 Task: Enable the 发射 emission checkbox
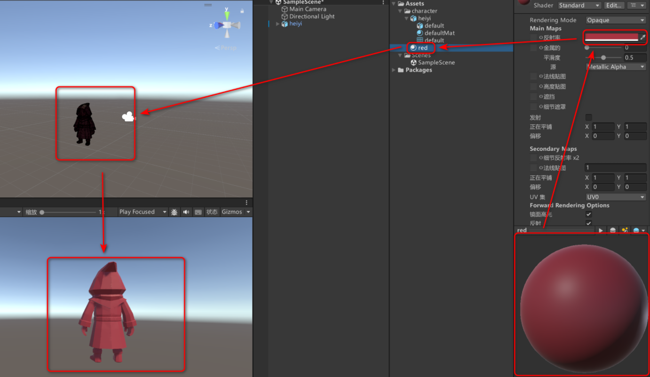point(588,118)
